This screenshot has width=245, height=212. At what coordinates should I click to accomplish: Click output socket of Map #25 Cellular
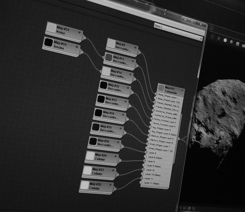click(115, 189)
